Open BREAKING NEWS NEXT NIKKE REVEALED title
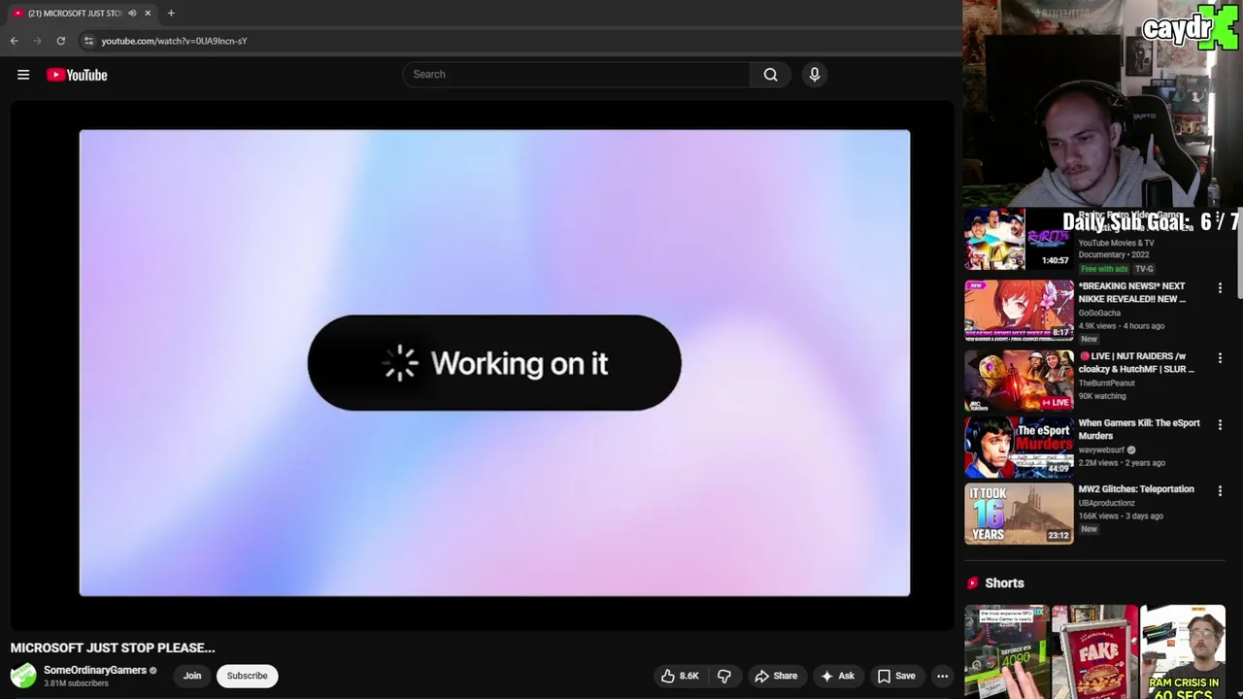Viewport: 1243px width, 699px height. click(x=1132, y=292)
